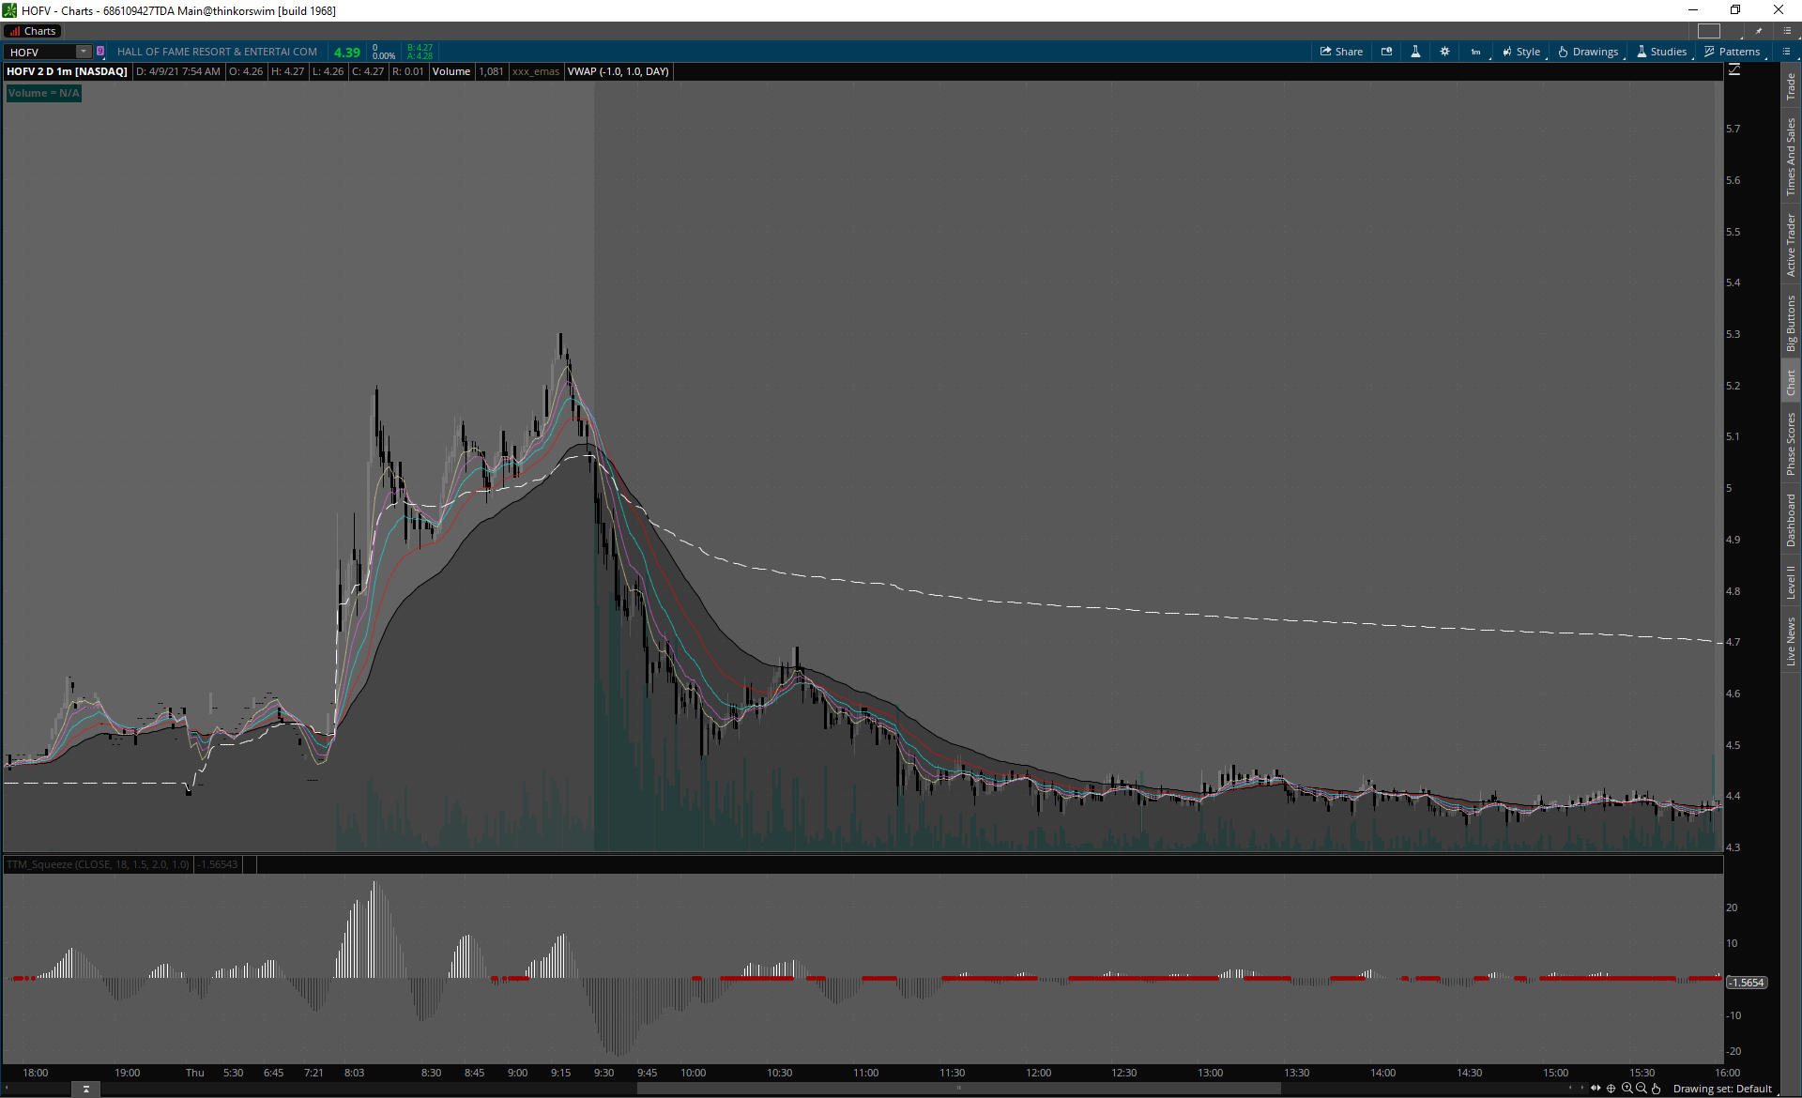Click the horizontal chart scrollbar

tap(957, 1089)
